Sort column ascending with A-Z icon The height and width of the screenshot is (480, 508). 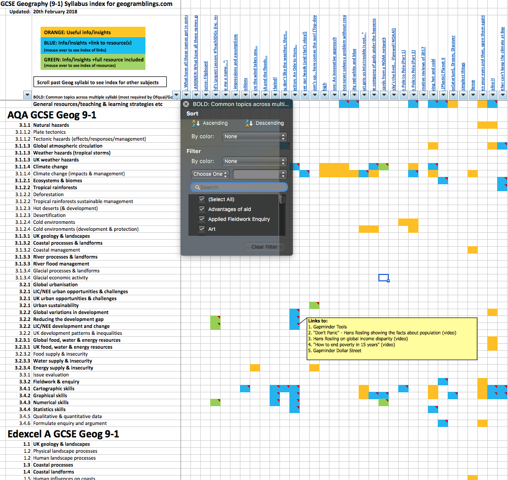(194, 123)
